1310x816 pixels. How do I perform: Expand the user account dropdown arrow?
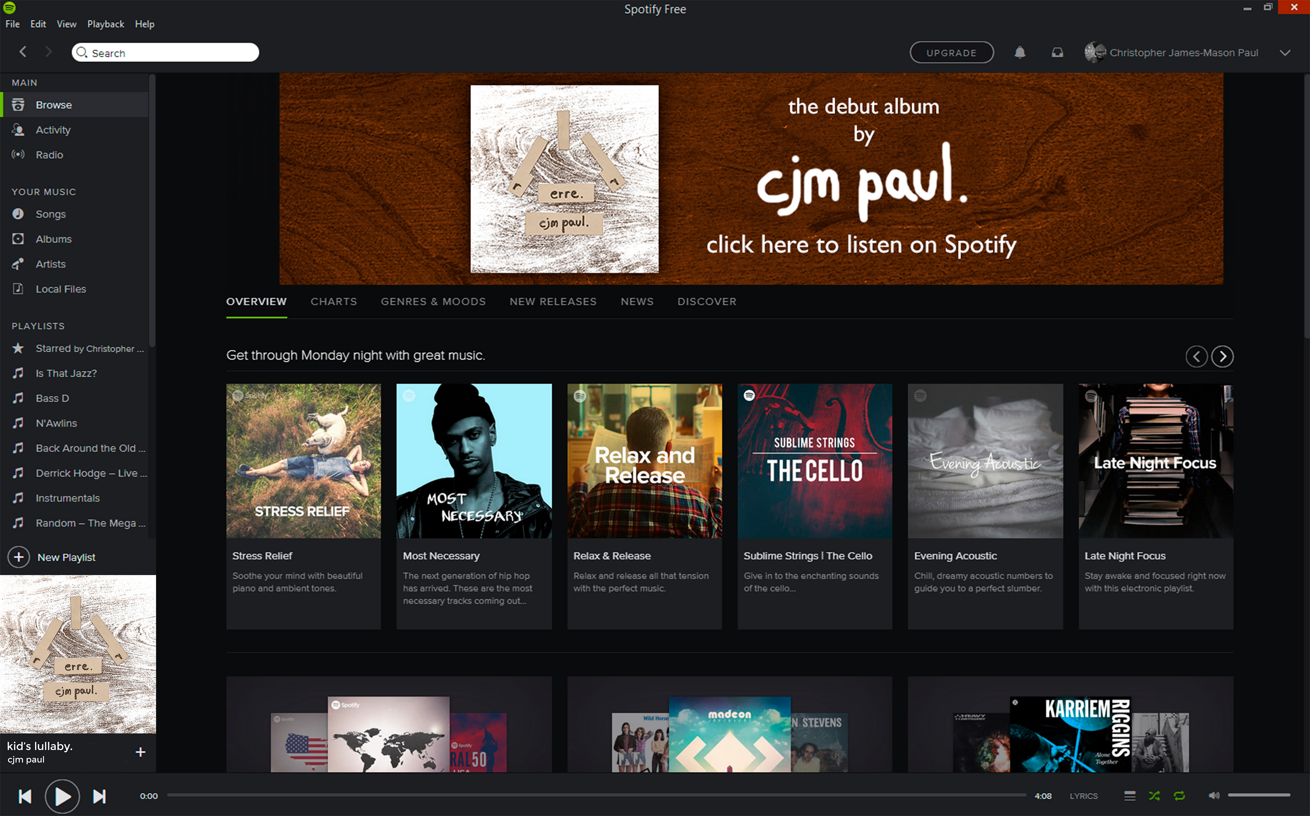point(1285,53)
